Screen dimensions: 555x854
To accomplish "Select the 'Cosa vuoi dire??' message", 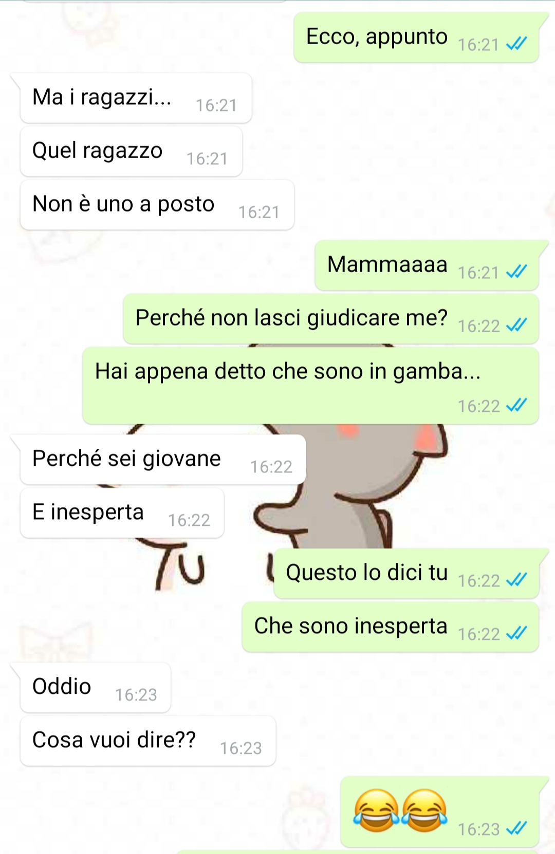I will 148,741.
